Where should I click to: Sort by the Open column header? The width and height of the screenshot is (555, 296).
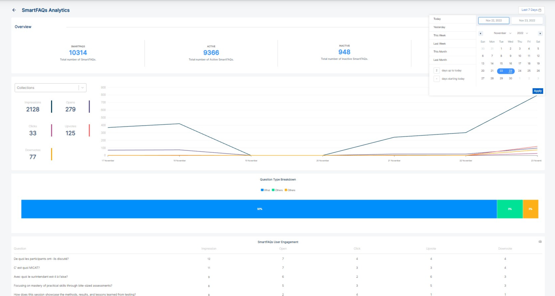283,249
